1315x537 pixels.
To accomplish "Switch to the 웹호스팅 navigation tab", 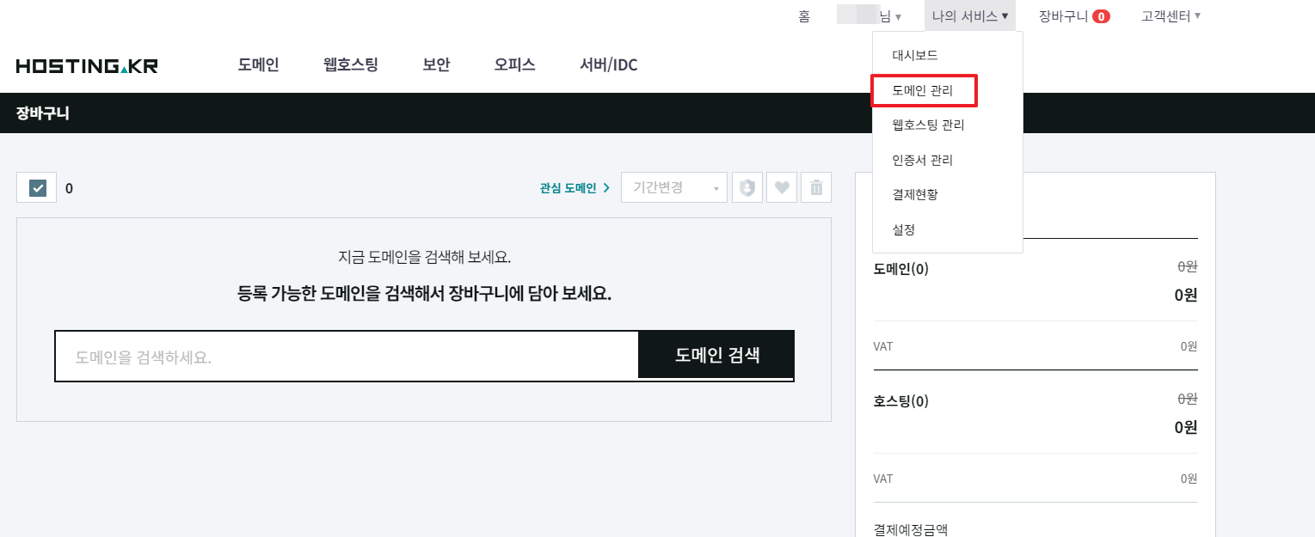I will [x=349, y=64].
